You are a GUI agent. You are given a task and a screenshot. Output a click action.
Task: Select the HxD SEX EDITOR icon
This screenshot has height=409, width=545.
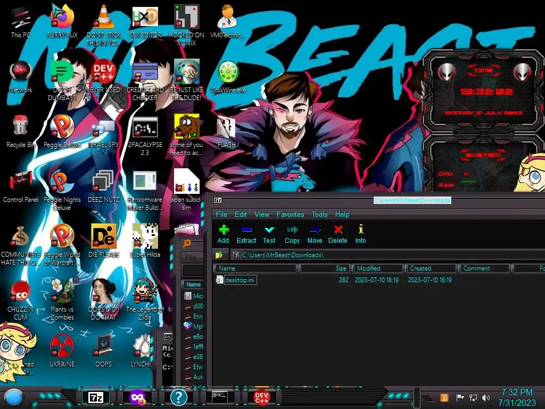click(145, 21)
